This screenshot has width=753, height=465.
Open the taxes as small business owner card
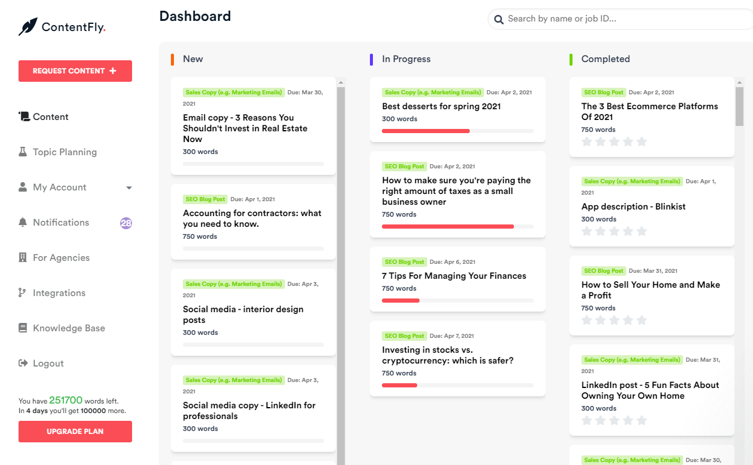point(458,195)
